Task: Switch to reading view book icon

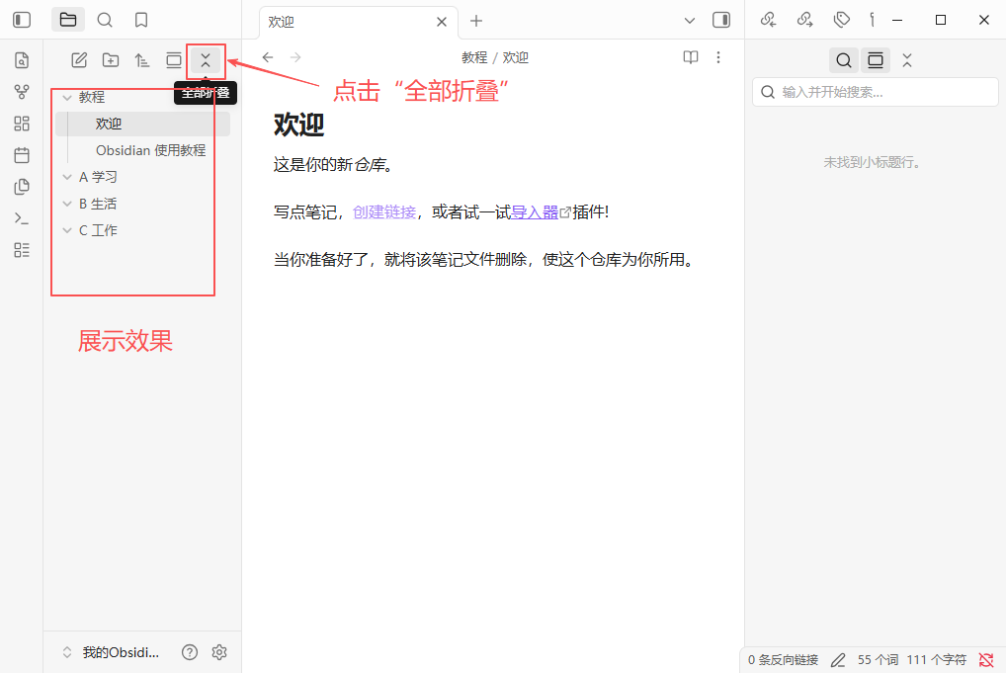Action: (x=691, y=57)
